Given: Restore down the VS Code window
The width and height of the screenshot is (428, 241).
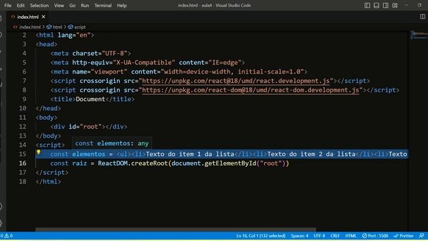Looking at the screenshot, I should click(x=419, y=5).
